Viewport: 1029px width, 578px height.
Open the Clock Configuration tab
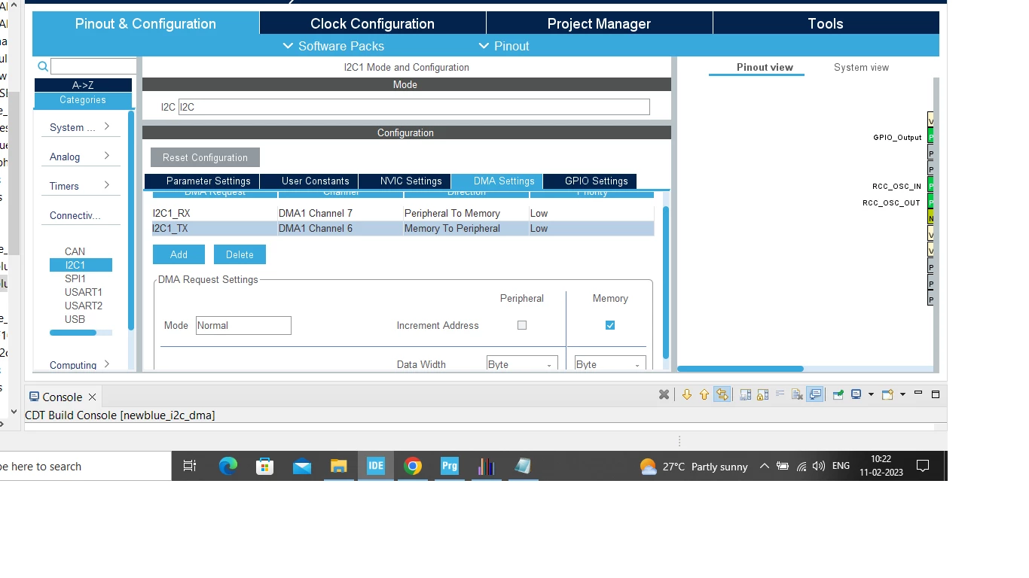(372, 23)
